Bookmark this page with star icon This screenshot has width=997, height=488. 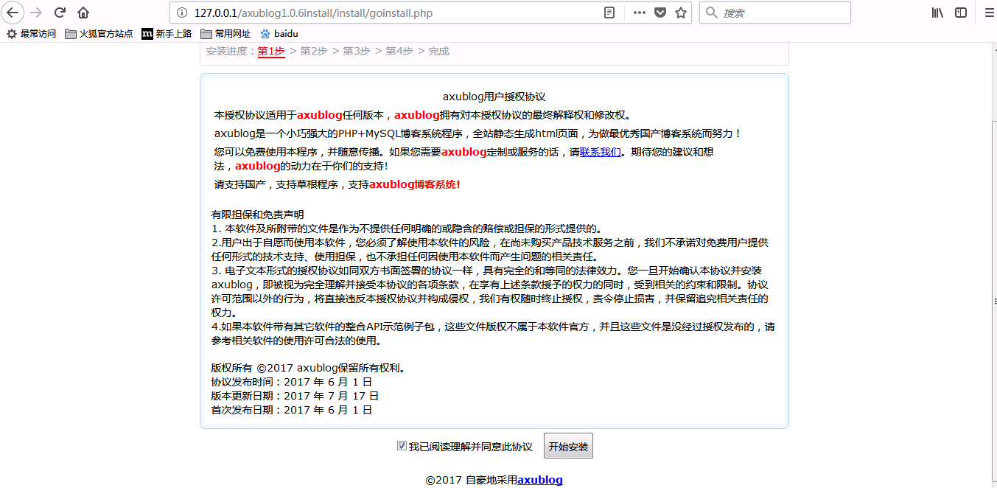click(x=681, y=13)
